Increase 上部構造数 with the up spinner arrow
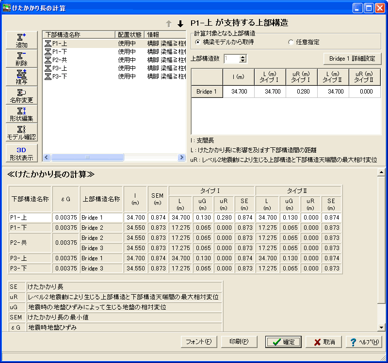The image size is (388, 363). click(x=243, y=57)
